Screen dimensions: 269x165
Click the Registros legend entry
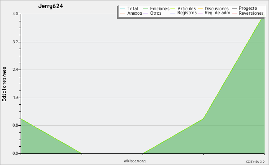pos(183,13)
